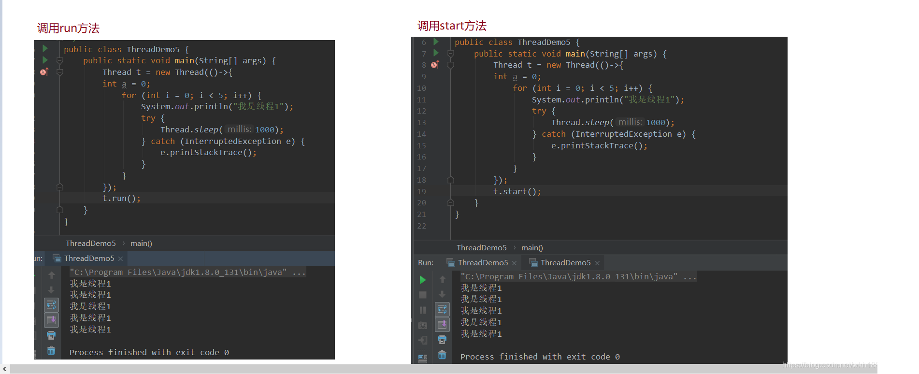This screenshot has width=919, height=374.
Task: Click the left arrow of horizontal scrollbar
Action: [5, 369]
